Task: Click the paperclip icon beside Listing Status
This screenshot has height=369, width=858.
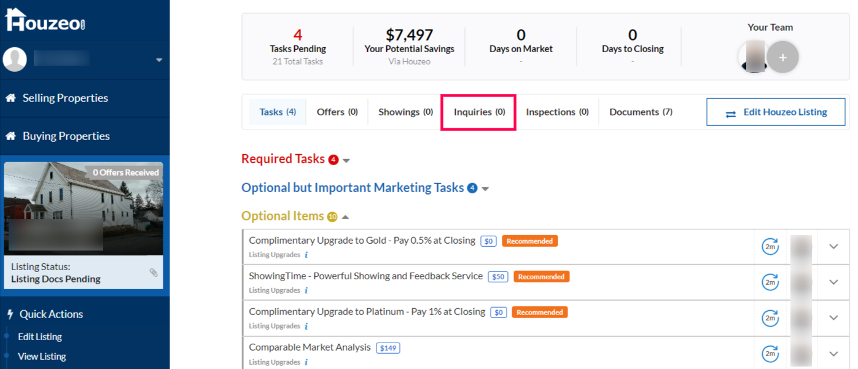Action: (154, 273)
